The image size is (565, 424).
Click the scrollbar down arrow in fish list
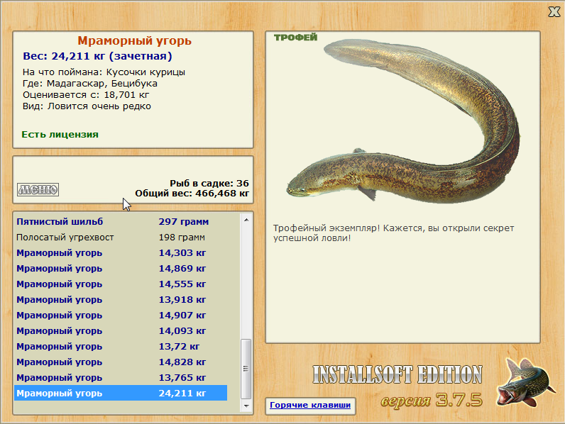click(x=246, y=406)
